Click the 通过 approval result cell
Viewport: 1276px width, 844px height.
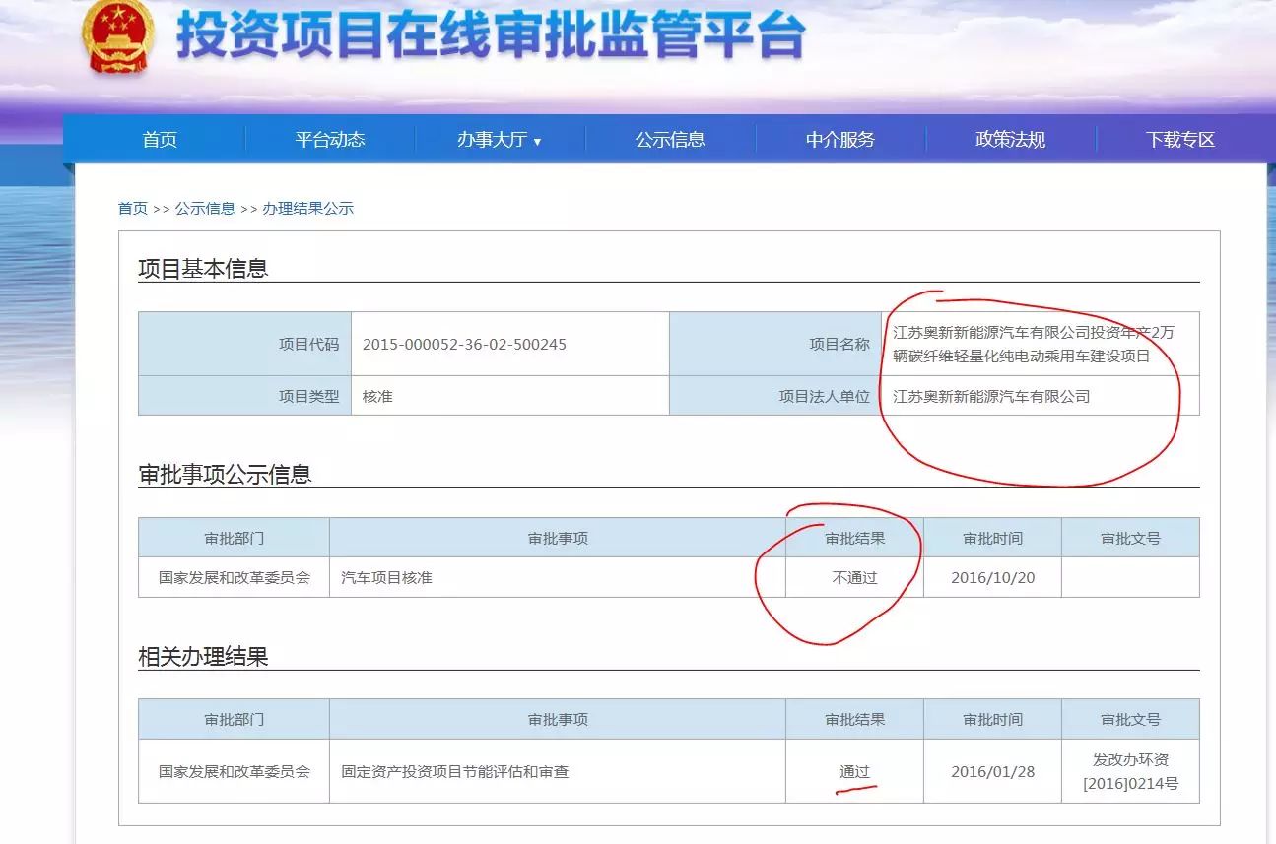click(x=854, y=771)
